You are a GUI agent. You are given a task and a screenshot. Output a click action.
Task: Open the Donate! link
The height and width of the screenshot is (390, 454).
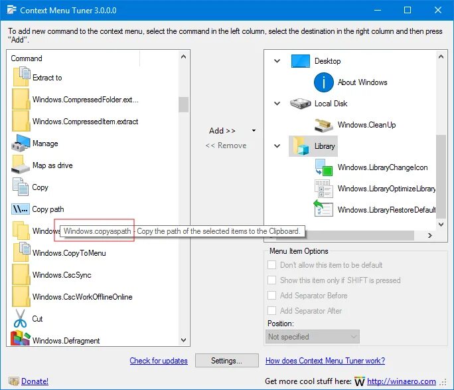35,381
